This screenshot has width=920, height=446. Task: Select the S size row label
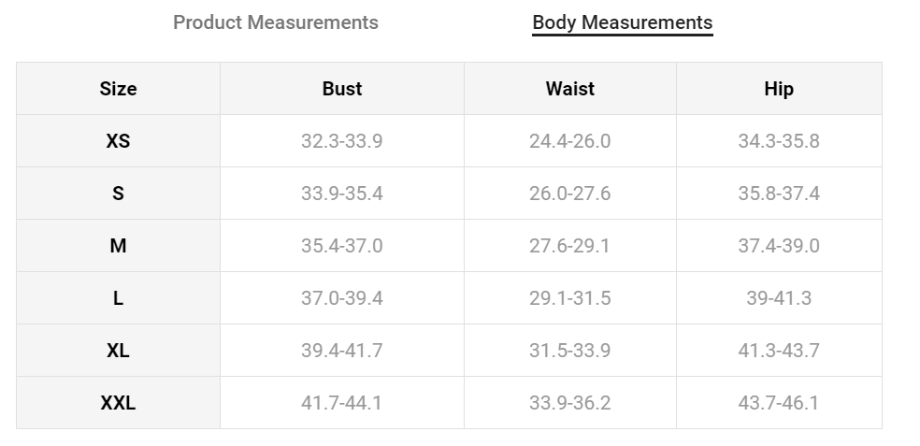(x=118, y=194)
